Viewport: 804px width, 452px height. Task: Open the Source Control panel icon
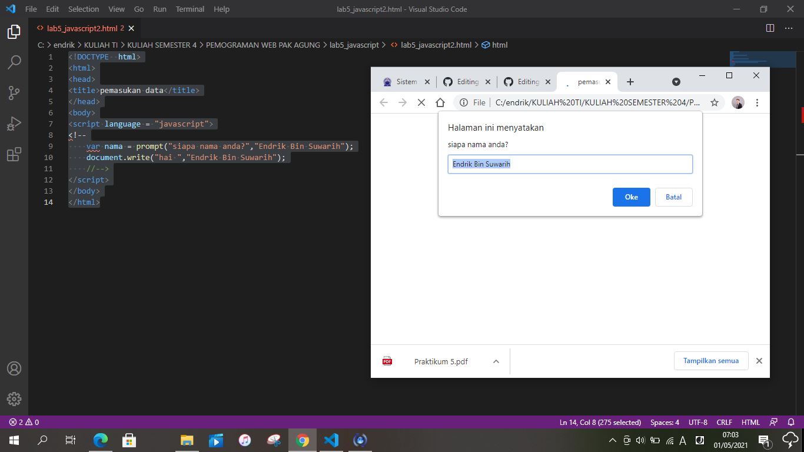click(14, 93)
